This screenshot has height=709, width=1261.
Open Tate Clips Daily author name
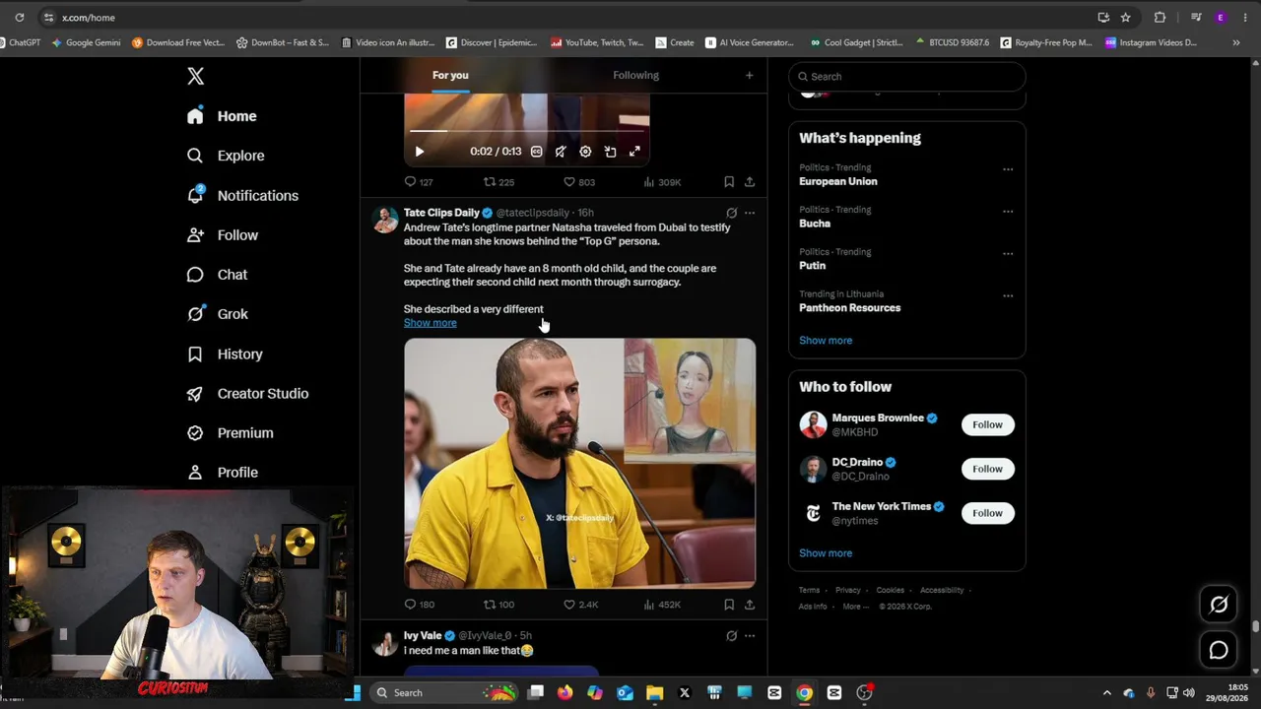(x=441, y=213)
